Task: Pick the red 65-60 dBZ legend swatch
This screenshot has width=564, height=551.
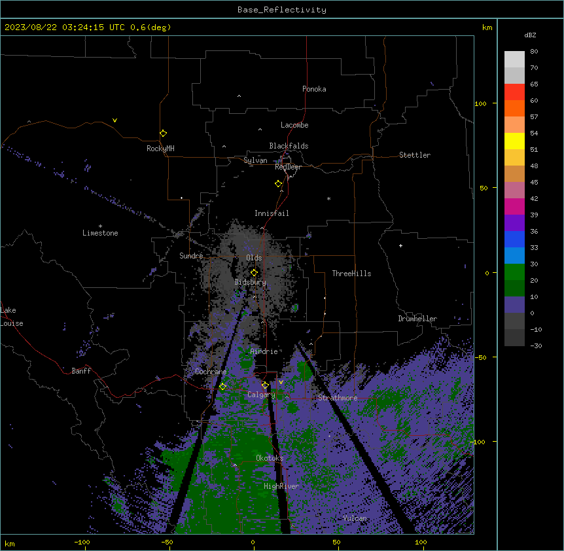Action: click(x=514, y=92)
